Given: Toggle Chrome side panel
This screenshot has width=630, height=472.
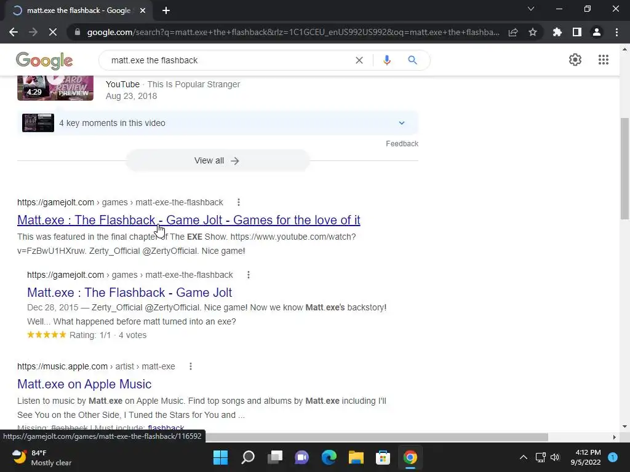Looking at the screenshot, I should tap(577, 32).
